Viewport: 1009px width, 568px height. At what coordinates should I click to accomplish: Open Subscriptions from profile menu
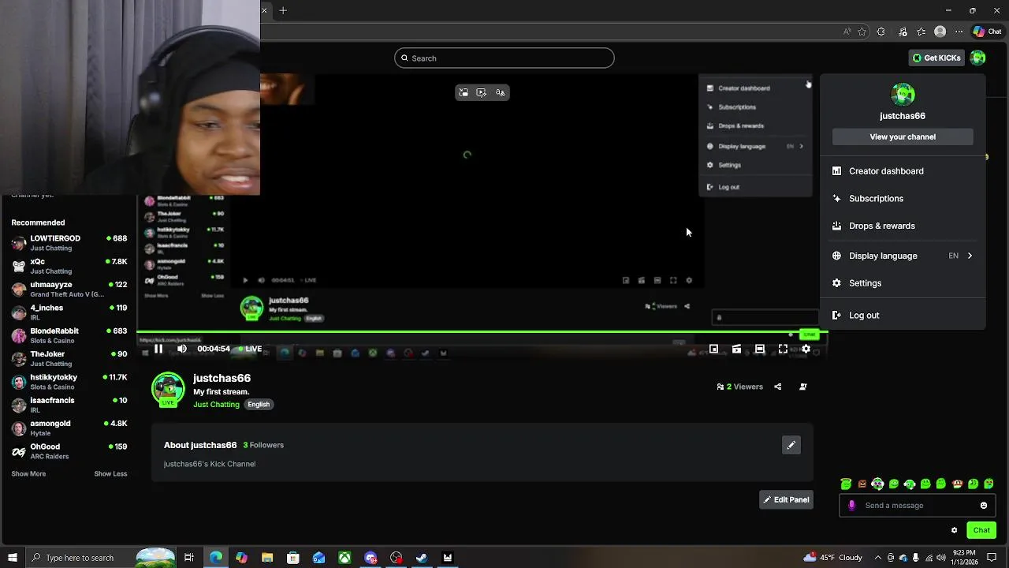(903, 199)
